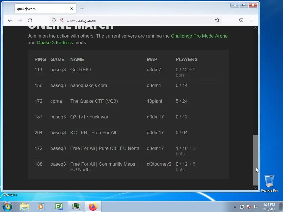Click the GAME column header
The width and height of the screenshot is (283, 212).
[x=57, y=59]
